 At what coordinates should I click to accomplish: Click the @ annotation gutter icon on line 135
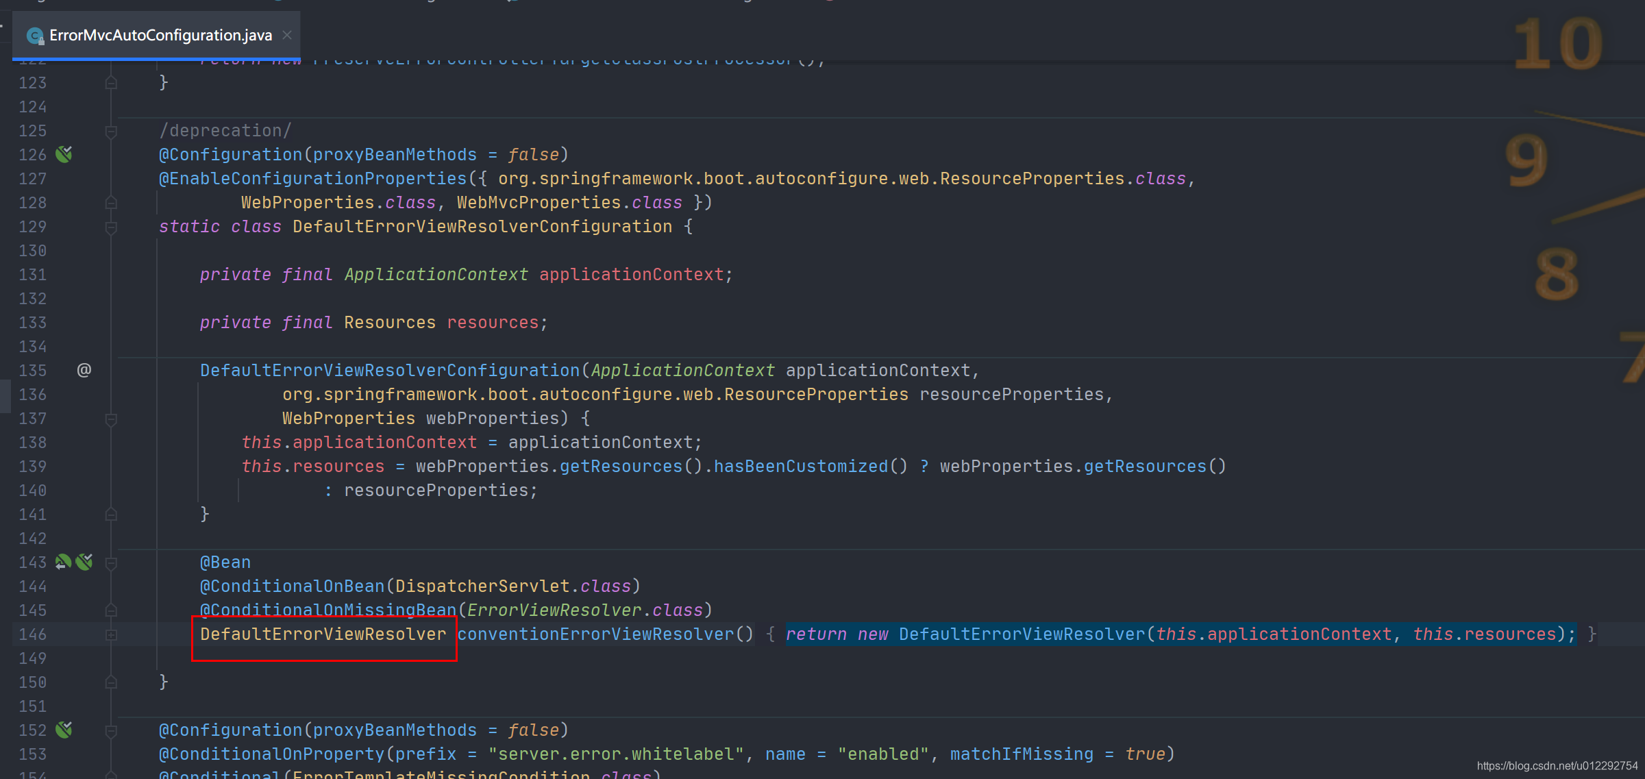click(x=84, y=370)
